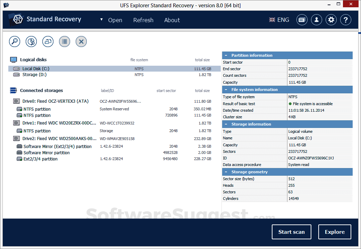Click the Drive2 WDC WD2500AAKS disk icon

[x=16, y=138]
